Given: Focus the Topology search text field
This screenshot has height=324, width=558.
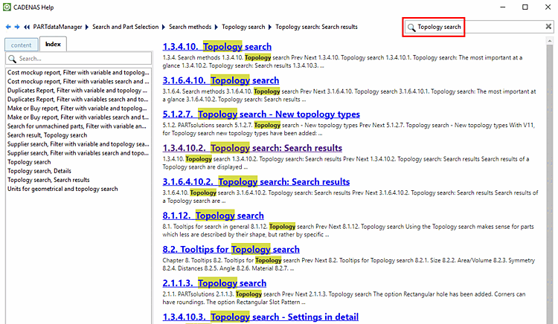Looking at the screenshot, I should [x=479, y=27].
